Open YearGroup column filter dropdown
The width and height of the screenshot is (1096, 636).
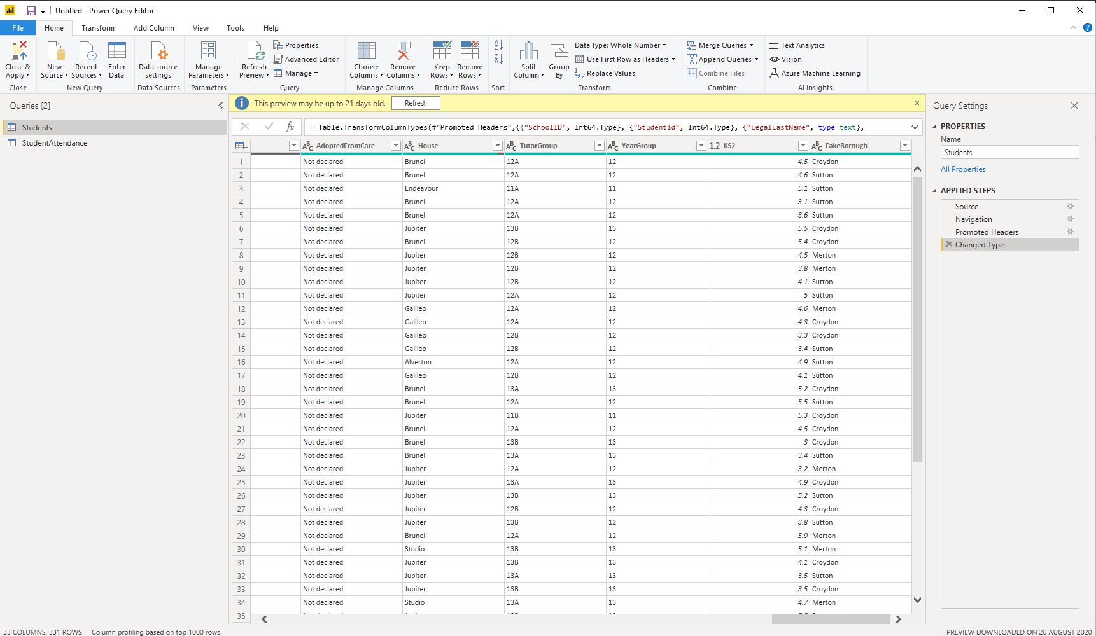tap(701, 146)
